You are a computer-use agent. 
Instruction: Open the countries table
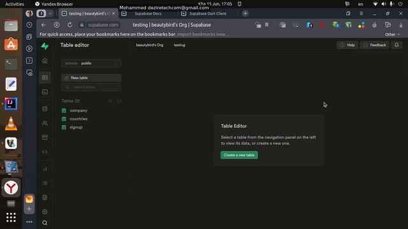78,119
